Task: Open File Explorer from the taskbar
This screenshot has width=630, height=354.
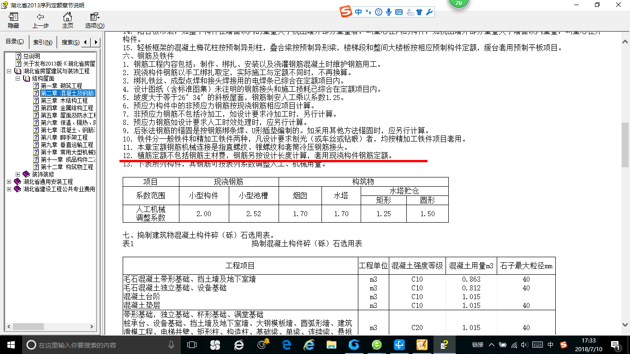Action: coord(331,344)
